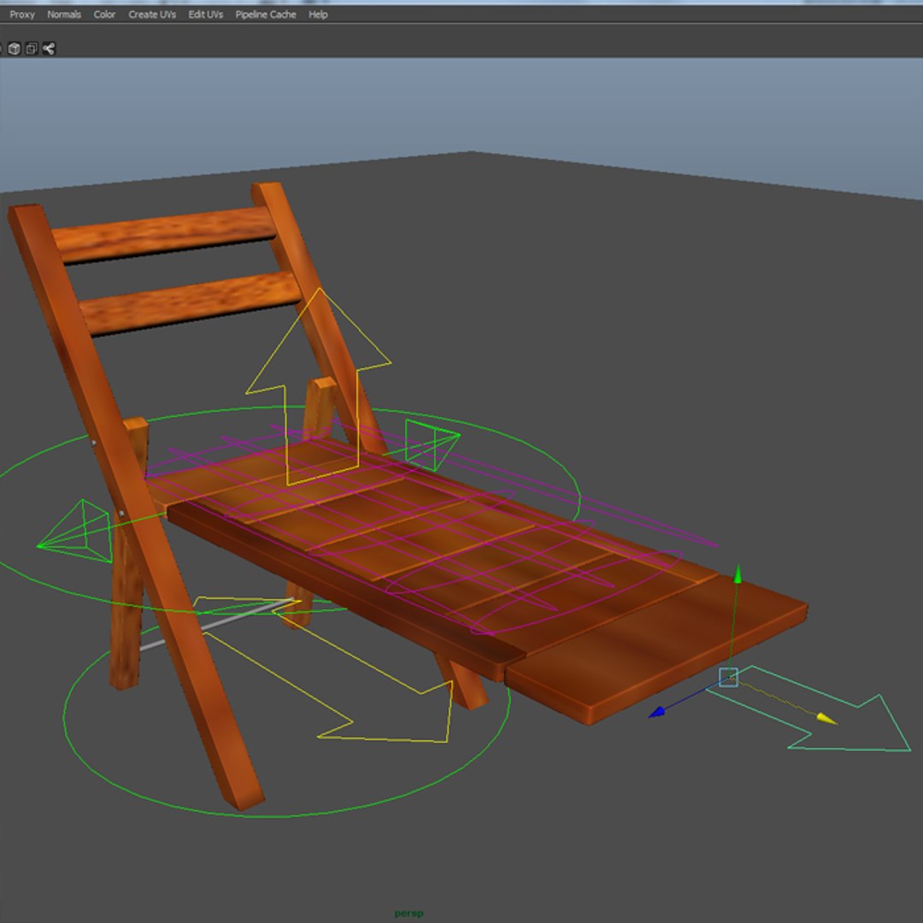Open the Normals menu
Image resolution: width=923 pixels, height=923 pixels.
click(63, 15)
